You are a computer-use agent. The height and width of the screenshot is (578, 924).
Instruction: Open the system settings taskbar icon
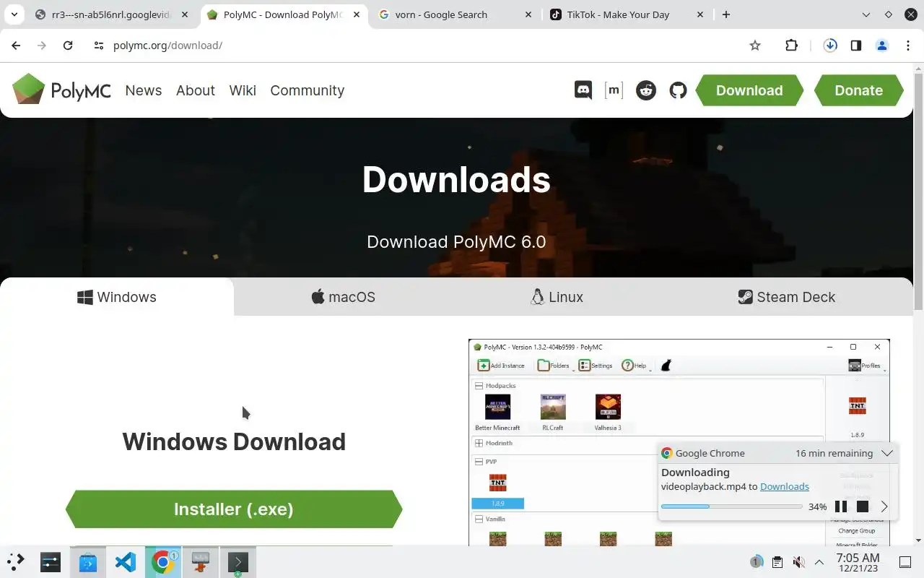(x=51, y=561)
